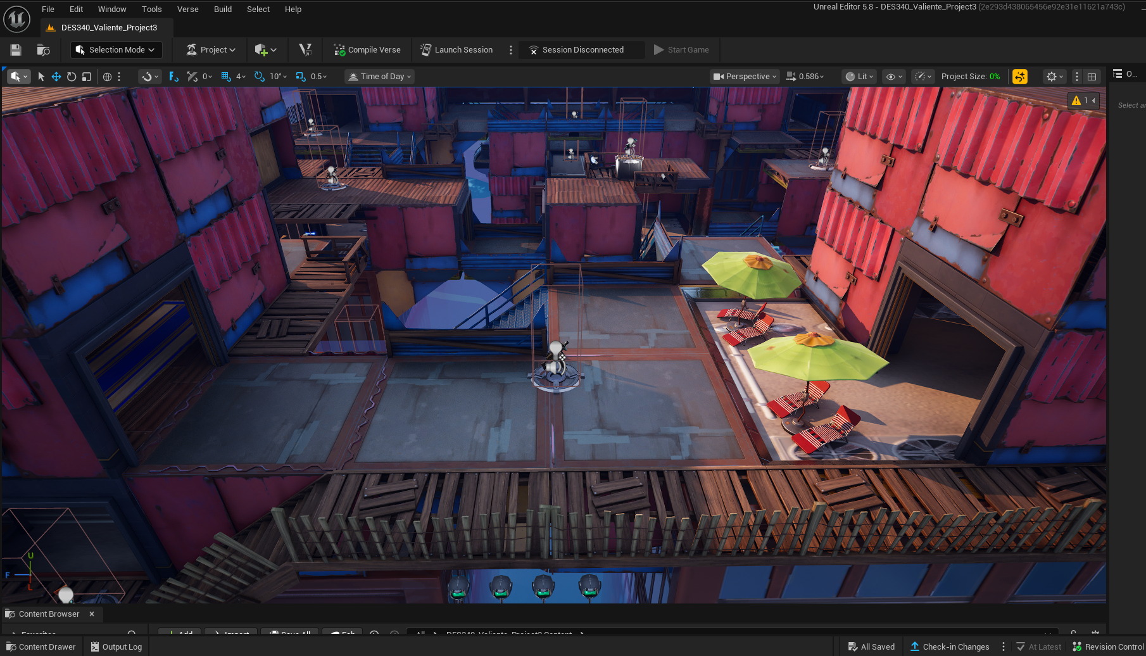Viewport: 1146px width, 656px height.
Task: Click the Unreal Engine logo icon
Action: tap(17, 19)
